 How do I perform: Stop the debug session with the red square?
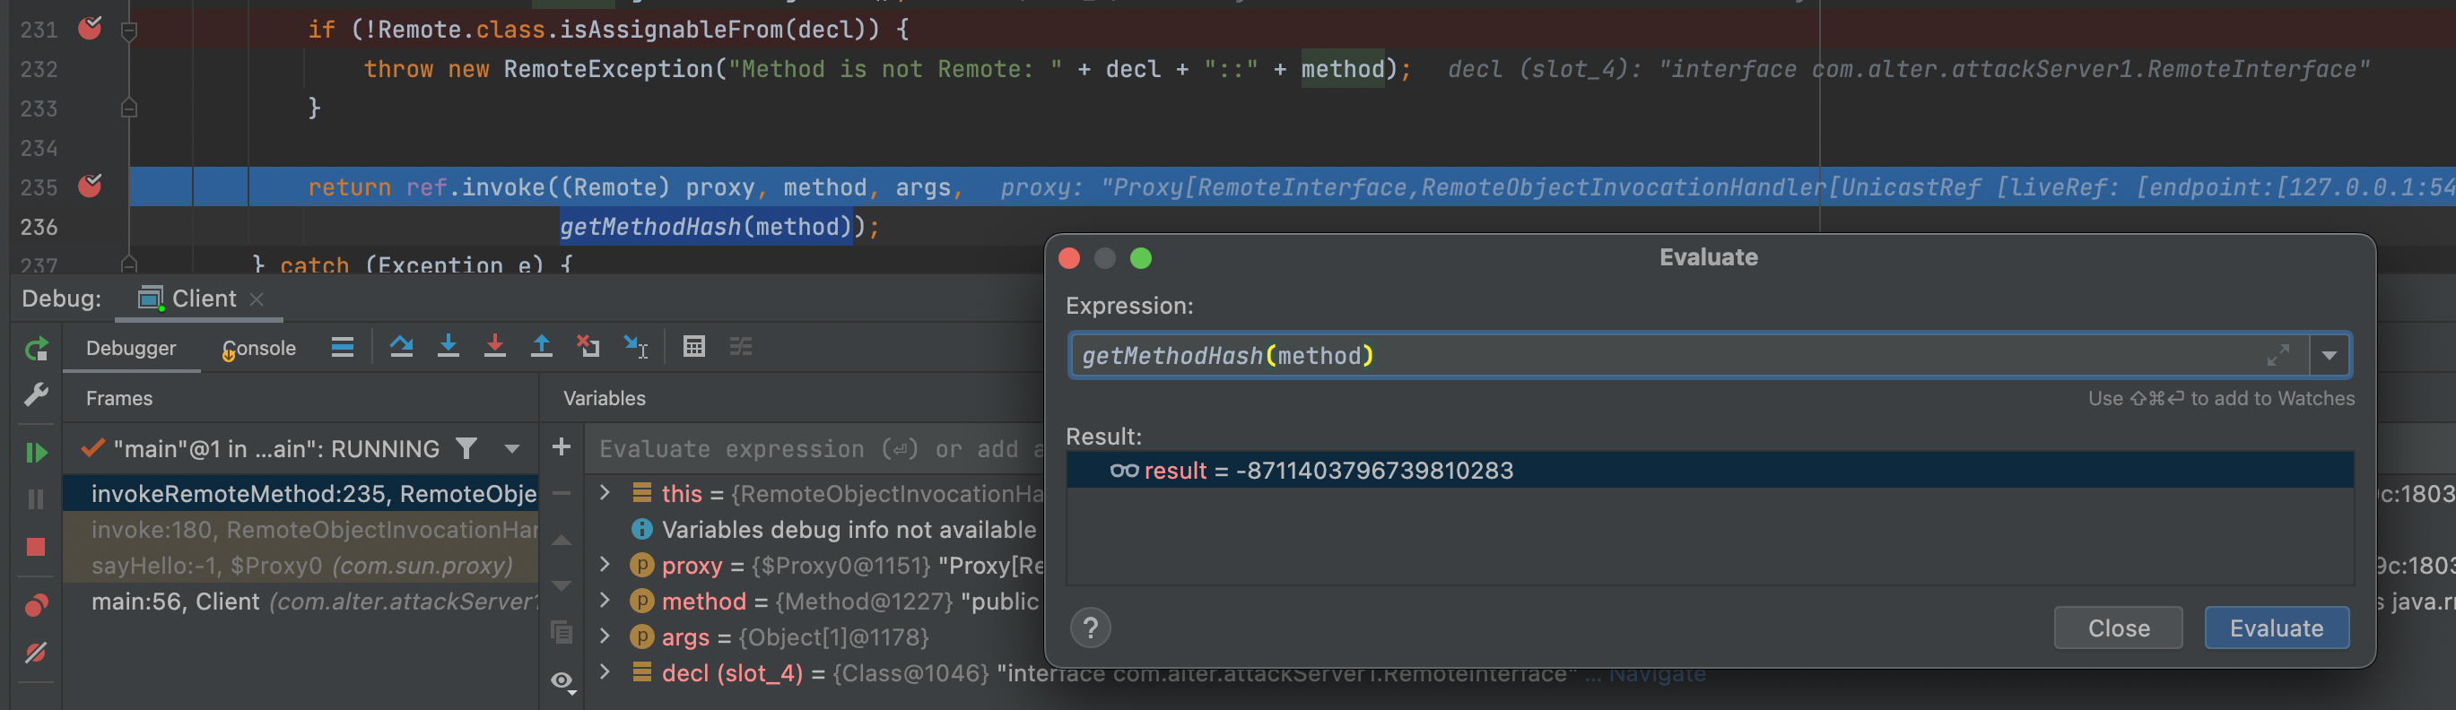coord(36,547)
